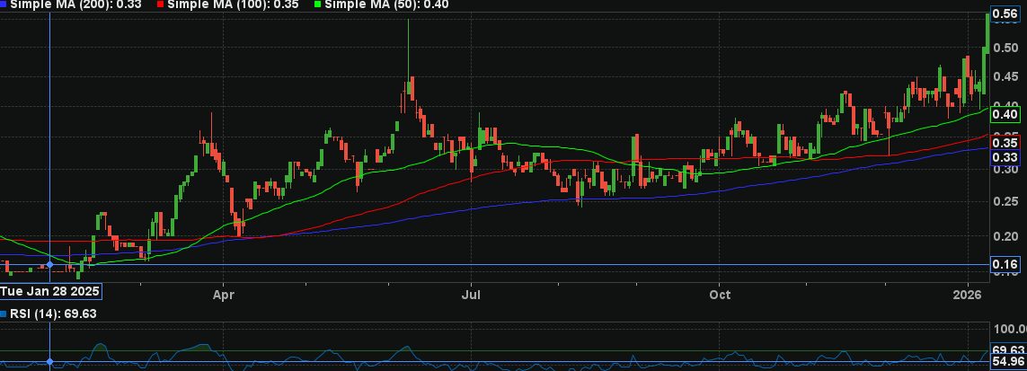
Task: Click the crosshair diamond marker on price chart
Action: click(x=49, y=264)
